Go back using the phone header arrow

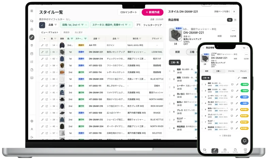204,48
